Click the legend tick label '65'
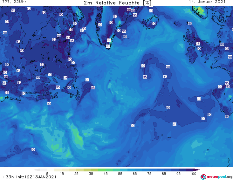This screenshot has width=233, height=180. (135, 174)
